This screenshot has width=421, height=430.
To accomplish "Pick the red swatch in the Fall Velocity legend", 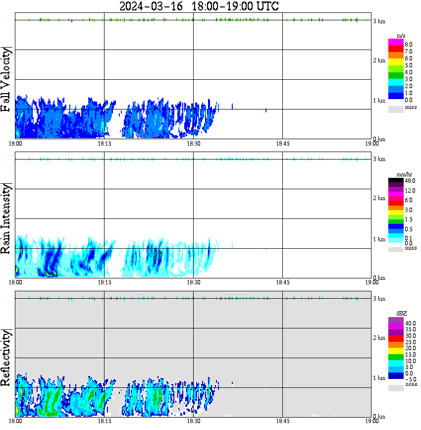I will [x=396, y=49].
